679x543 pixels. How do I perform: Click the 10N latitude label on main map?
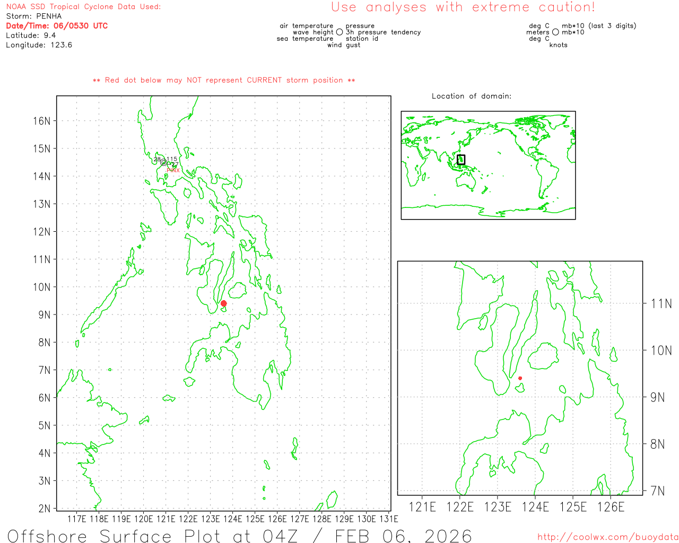[42, 287]
